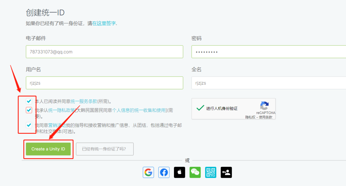Toggle the 营销活动 opt-in checkbox

29,125
